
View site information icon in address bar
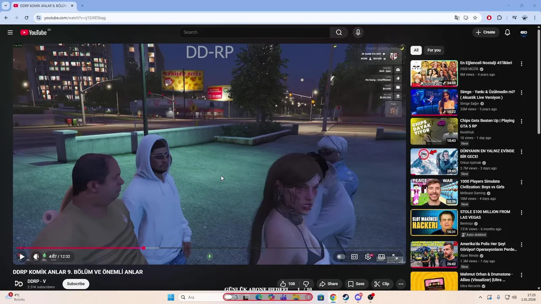point(38,18)
